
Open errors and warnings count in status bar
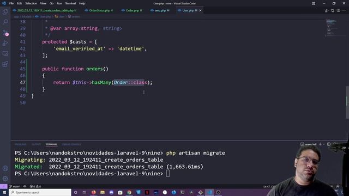coord(35,186)
